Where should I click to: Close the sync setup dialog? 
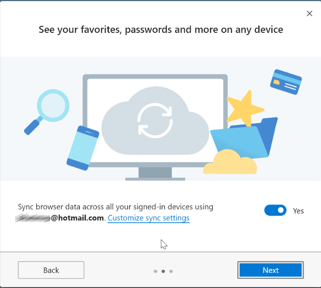(310, 14)
